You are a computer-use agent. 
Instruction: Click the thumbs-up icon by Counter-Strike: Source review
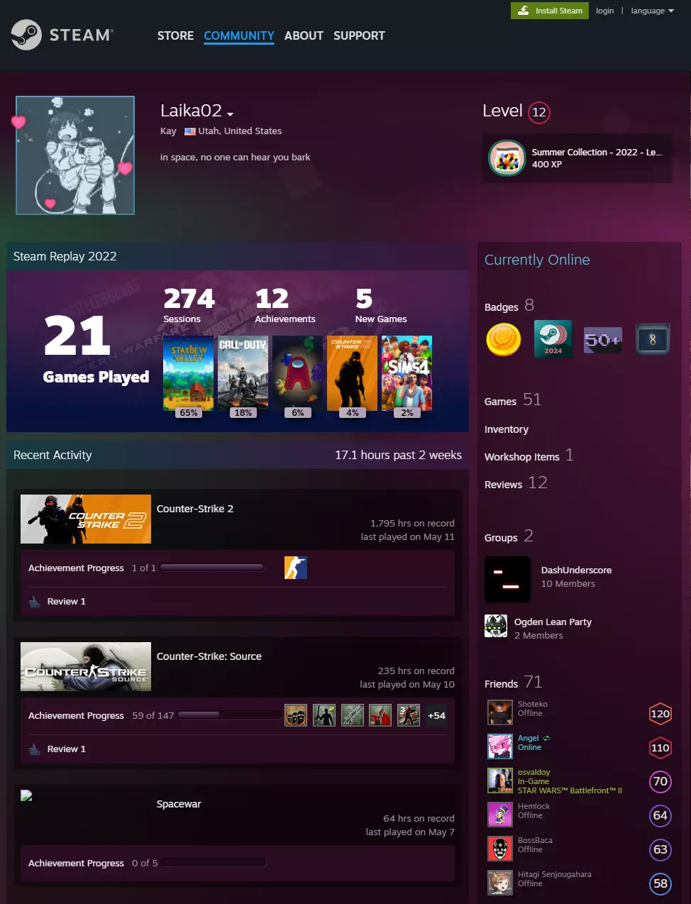click(x=35, y=749)
